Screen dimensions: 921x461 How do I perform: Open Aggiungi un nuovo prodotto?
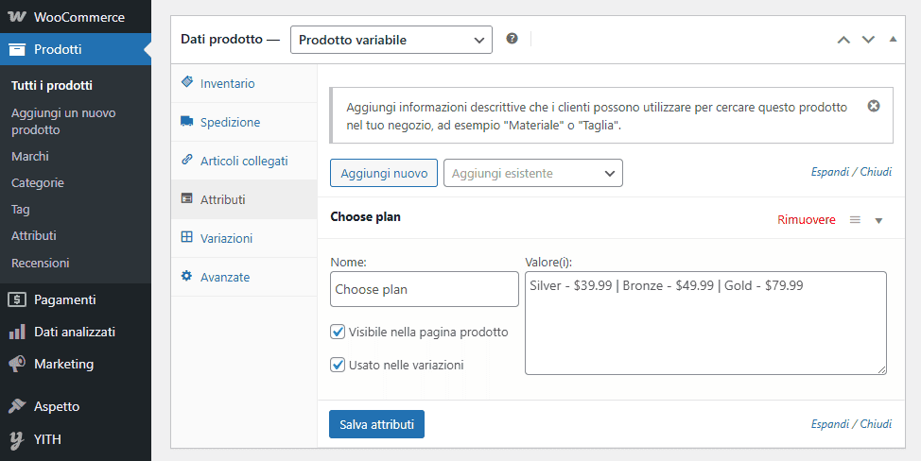[x=63, y=121]
